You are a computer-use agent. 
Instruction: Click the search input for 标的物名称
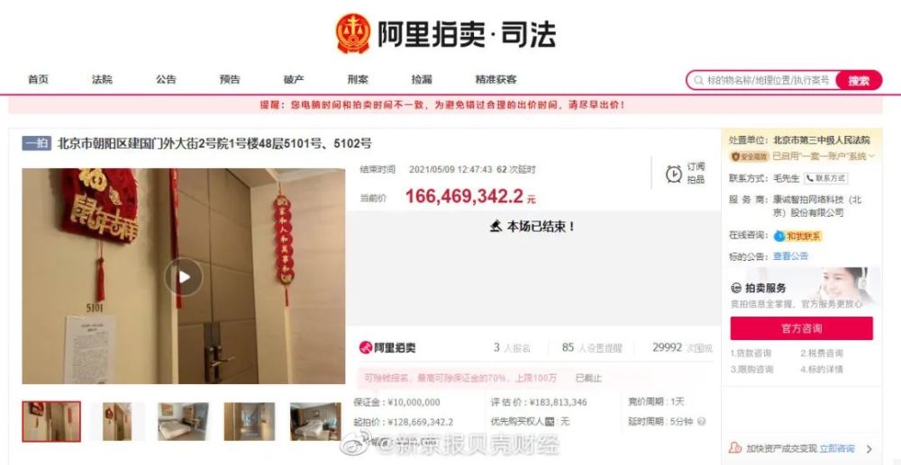point(769,81)
